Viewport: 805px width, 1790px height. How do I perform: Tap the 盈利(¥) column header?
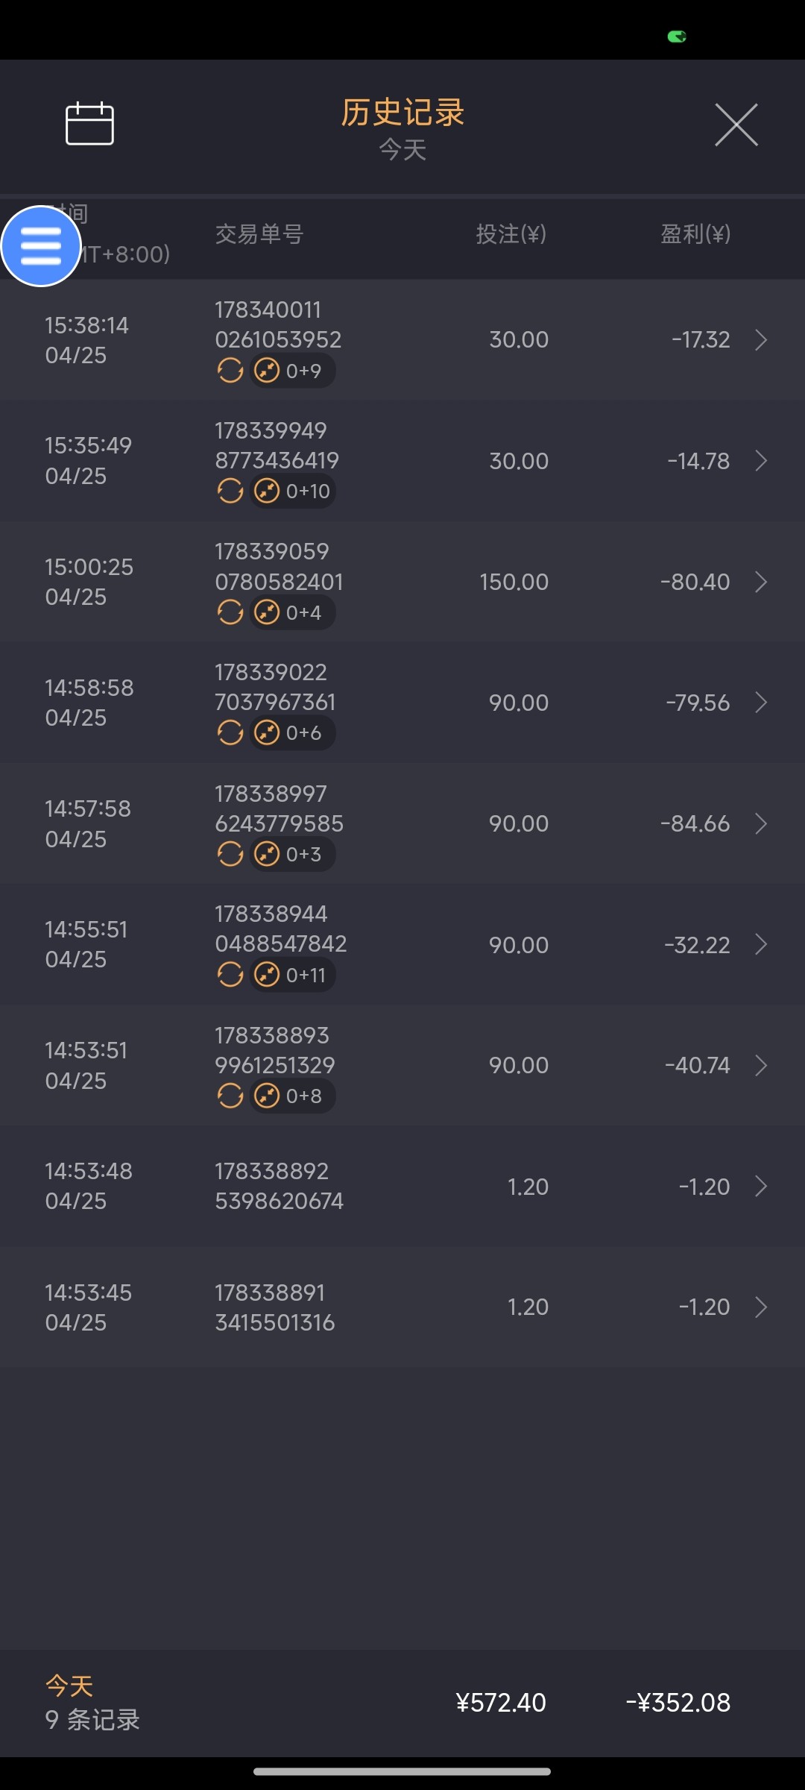click(695, 234)
